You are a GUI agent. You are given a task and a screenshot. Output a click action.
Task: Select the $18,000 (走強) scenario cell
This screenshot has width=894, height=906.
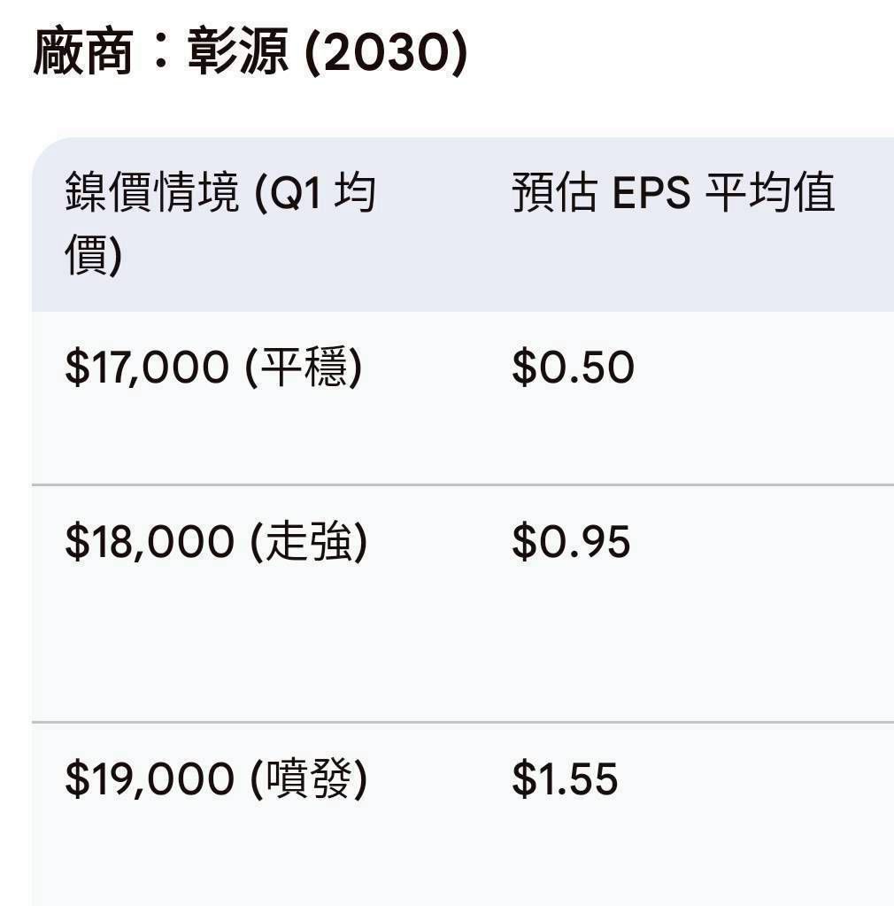click(x=216, y=542)
